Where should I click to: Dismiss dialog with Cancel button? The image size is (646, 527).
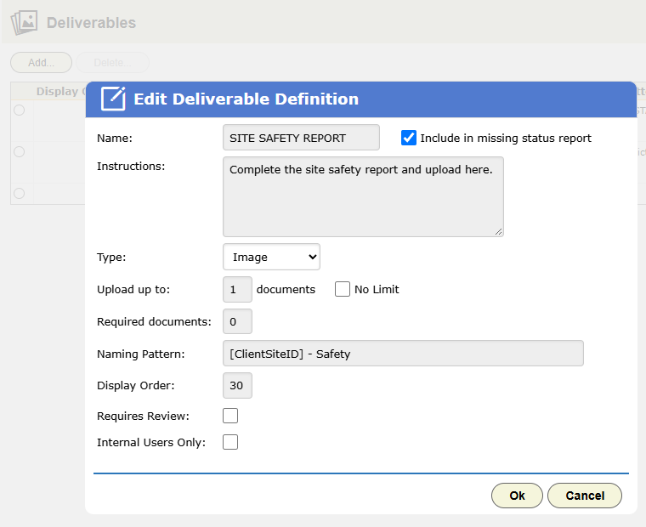pos(585,496)
